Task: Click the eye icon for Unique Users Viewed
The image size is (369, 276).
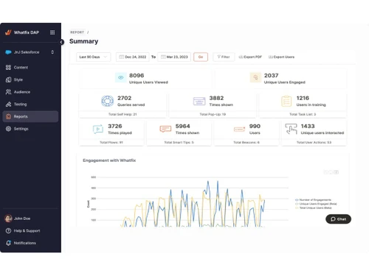Action: pyautogui.click(x=121, y=77)
